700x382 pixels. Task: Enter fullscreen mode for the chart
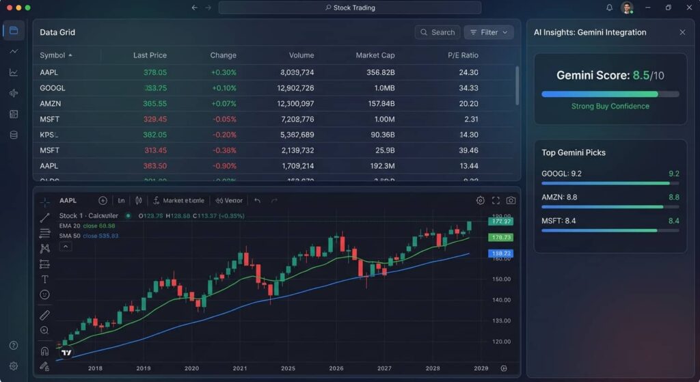tap(496, 201)
